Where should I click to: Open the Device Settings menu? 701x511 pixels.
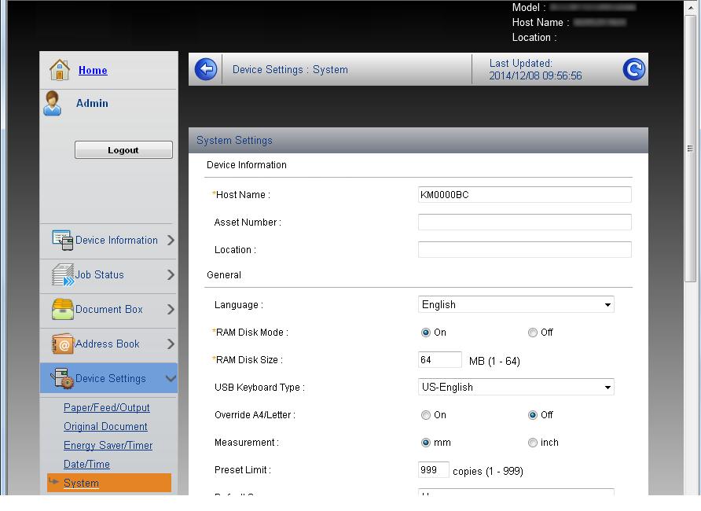coord(108,378)
